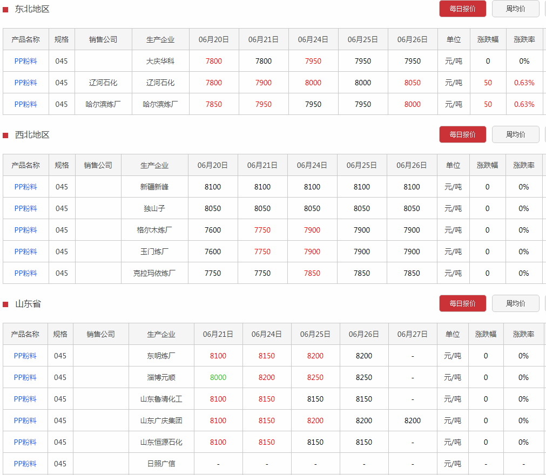Click 8200 price for 山东广庆集团 on 06月27日
The image size is (546, 475).
click(412, 420)
